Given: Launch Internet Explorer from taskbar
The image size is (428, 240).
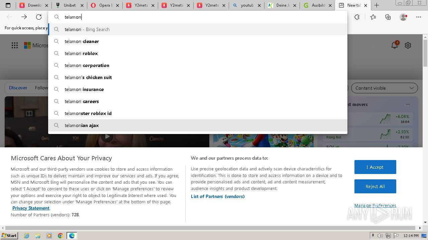Looking at the screenshot, I should click(26, 236).
